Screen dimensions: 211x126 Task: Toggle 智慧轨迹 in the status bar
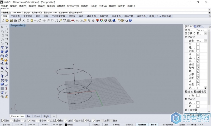tap(142, 124)
